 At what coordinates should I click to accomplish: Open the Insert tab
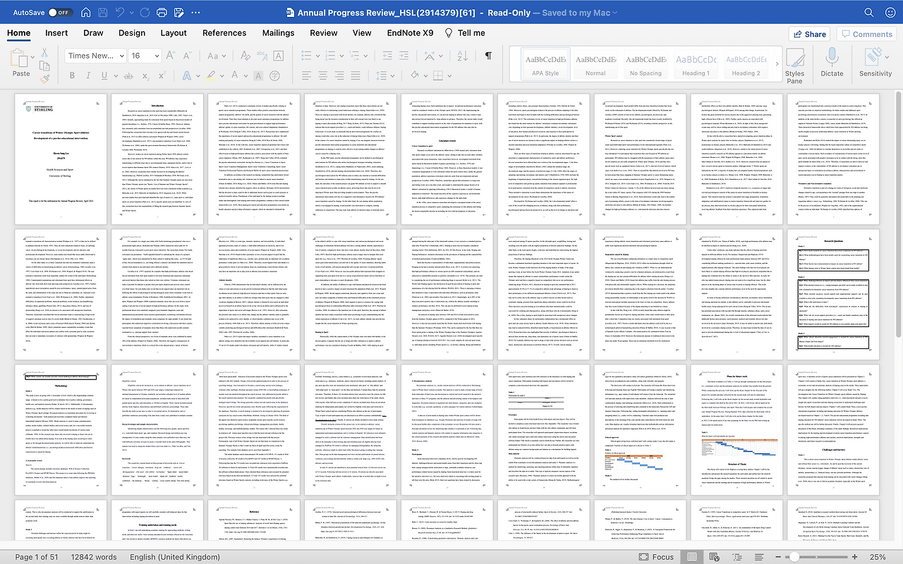click(x=56, y=32)
